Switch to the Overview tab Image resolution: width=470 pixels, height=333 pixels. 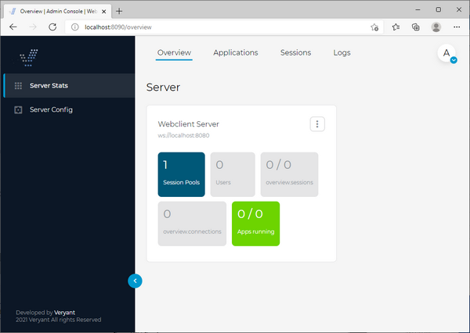[x=174, y=52]
